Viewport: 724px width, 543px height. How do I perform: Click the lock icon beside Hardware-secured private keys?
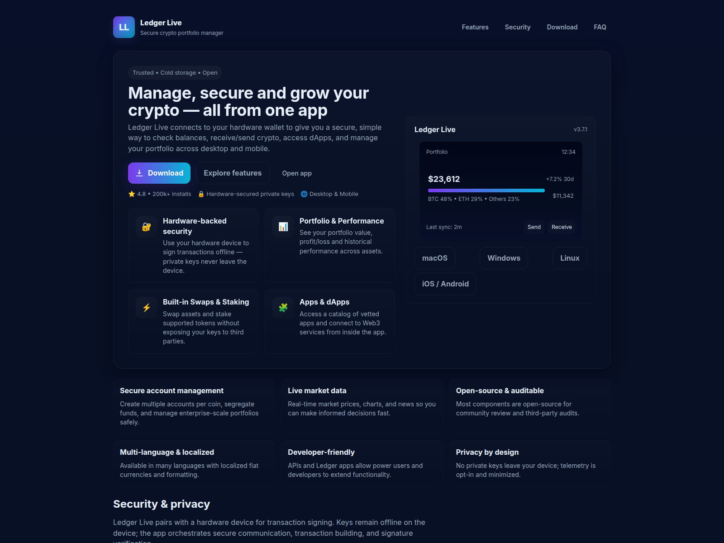coord(200,194)
